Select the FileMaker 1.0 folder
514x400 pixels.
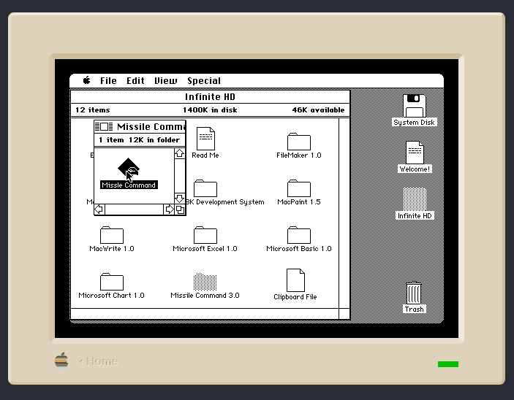pyautogui.click(x=298, y=142)
